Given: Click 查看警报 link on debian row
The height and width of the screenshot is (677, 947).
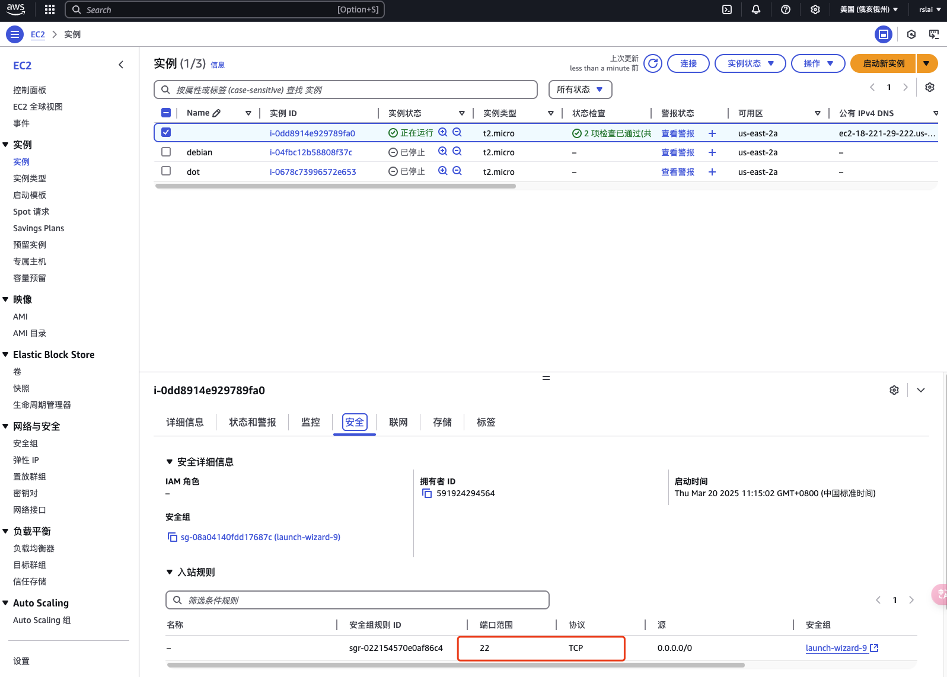Looking at the screenshot, I should [678, 152].
